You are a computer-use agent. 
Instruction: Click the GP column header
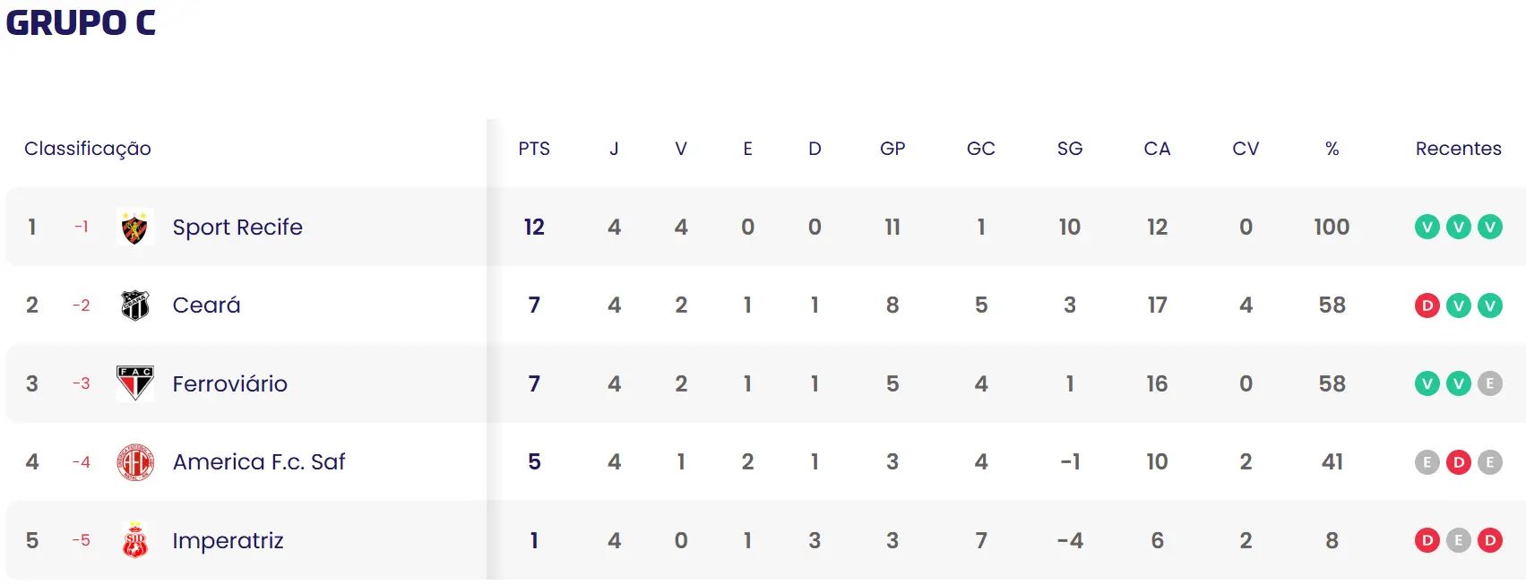(x=892, y=149)
